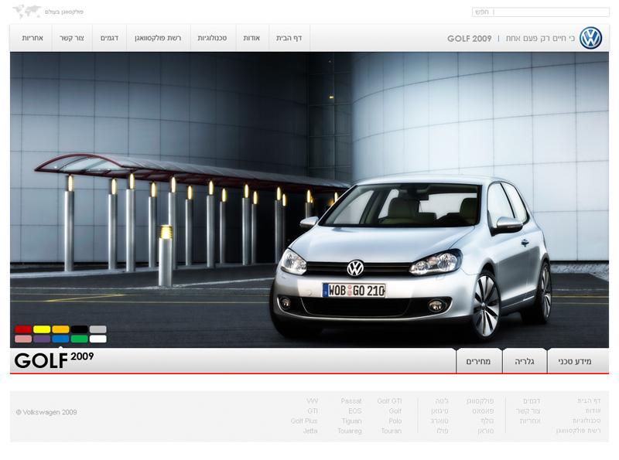Screen dimensions: 619x460
Task: Open the Jetta footer link
Action: (x=310, y=431)
